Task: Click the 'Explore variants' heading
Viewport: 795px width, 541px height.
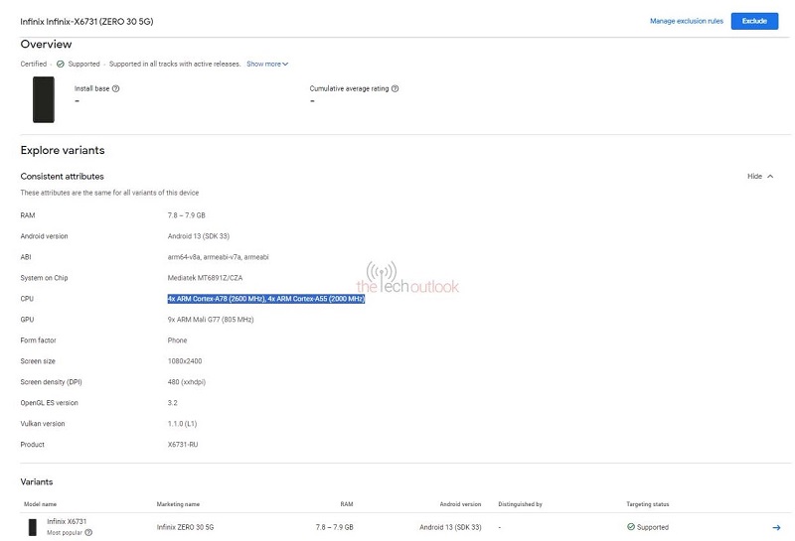Action: [x=63, y=150]
